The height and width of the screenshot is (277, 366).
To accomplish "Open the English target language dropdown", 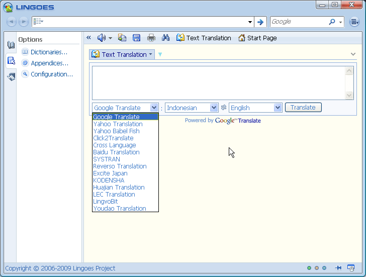I will click(255, 108).
